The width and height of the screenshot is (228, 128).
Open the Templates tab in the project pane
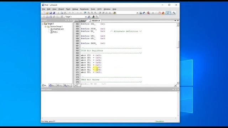pyautogui.click(x=67, y=85)
